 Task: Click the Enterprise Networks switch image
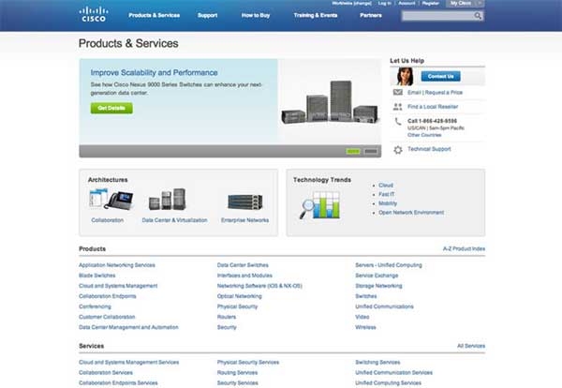pyautogui.click(x=245, y=201)
